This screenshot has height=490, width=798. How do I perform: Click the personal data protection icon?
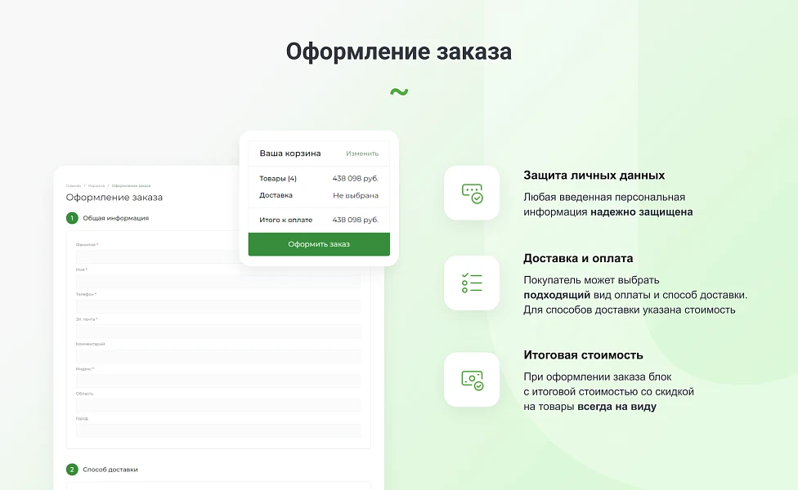[x=472, y=194]
